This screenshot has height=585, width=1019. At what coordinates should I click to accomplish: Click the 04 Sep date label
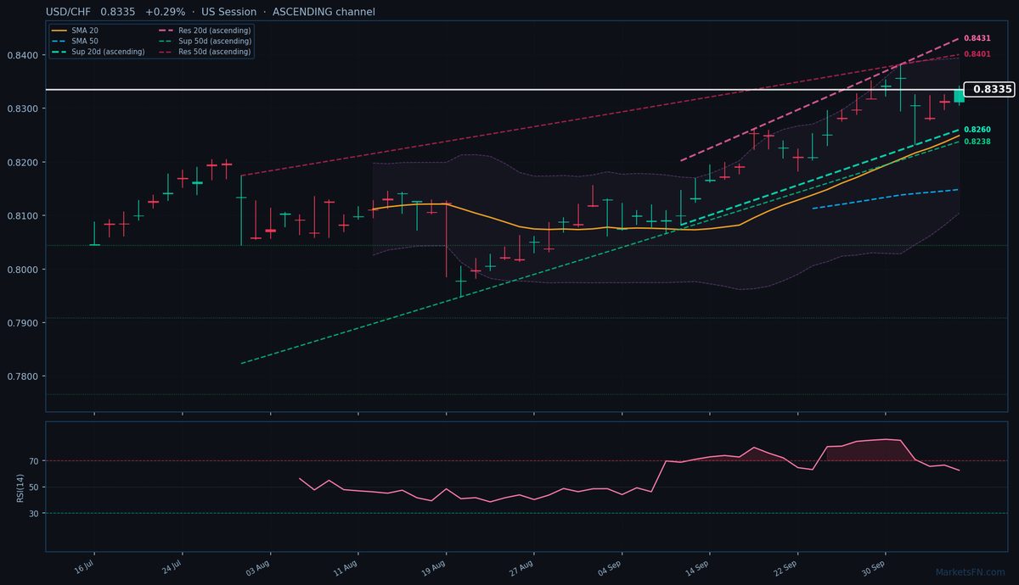(x=611, y=566)
